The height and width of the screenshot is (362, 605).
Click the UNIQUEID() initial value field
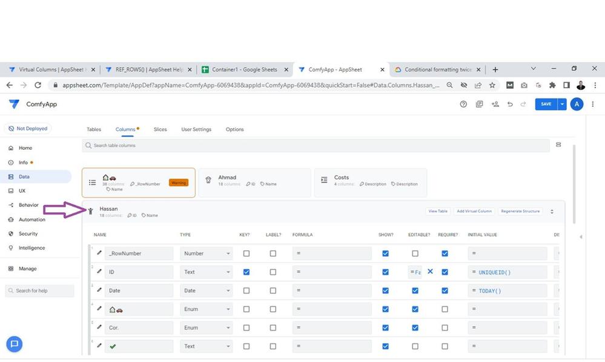507,273
